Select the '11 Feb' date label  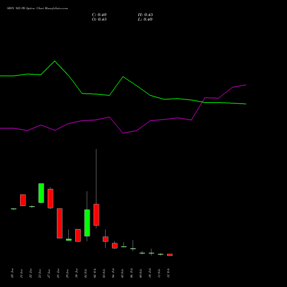pos(160,273)
